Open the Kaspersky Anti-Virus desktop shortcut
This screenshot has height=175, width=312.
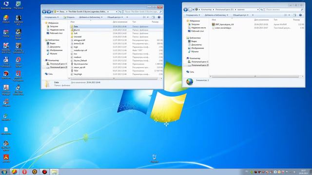click(6, 48)
